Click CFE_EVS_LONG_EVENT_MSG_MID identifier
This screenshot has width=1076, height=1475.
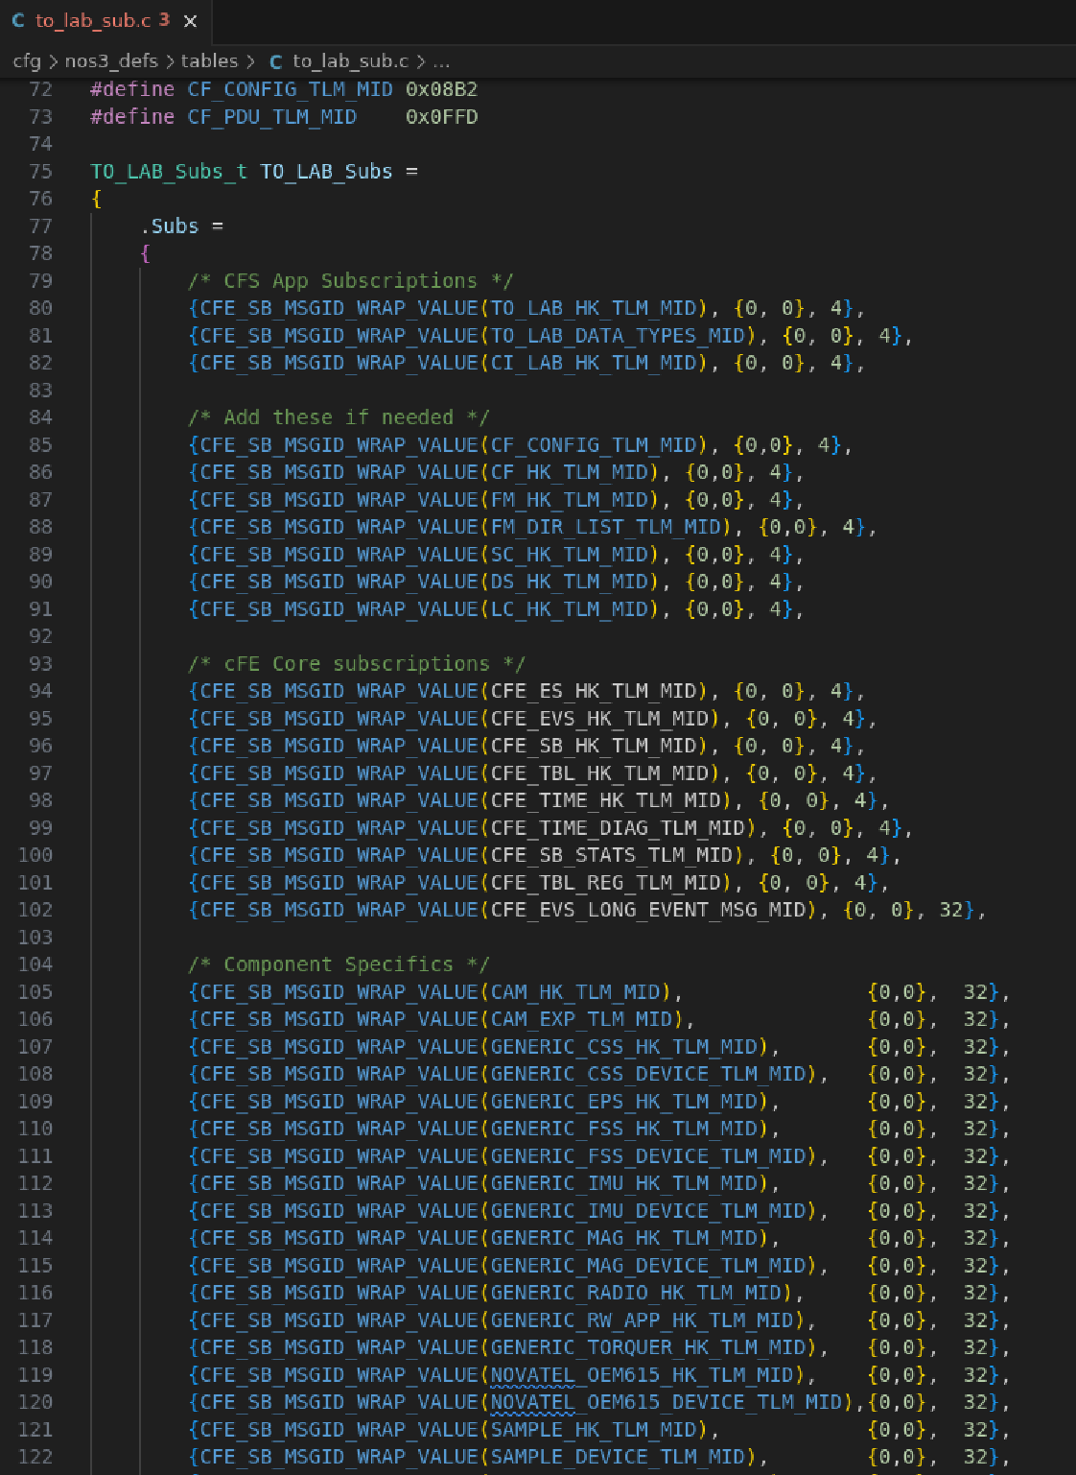648,910
